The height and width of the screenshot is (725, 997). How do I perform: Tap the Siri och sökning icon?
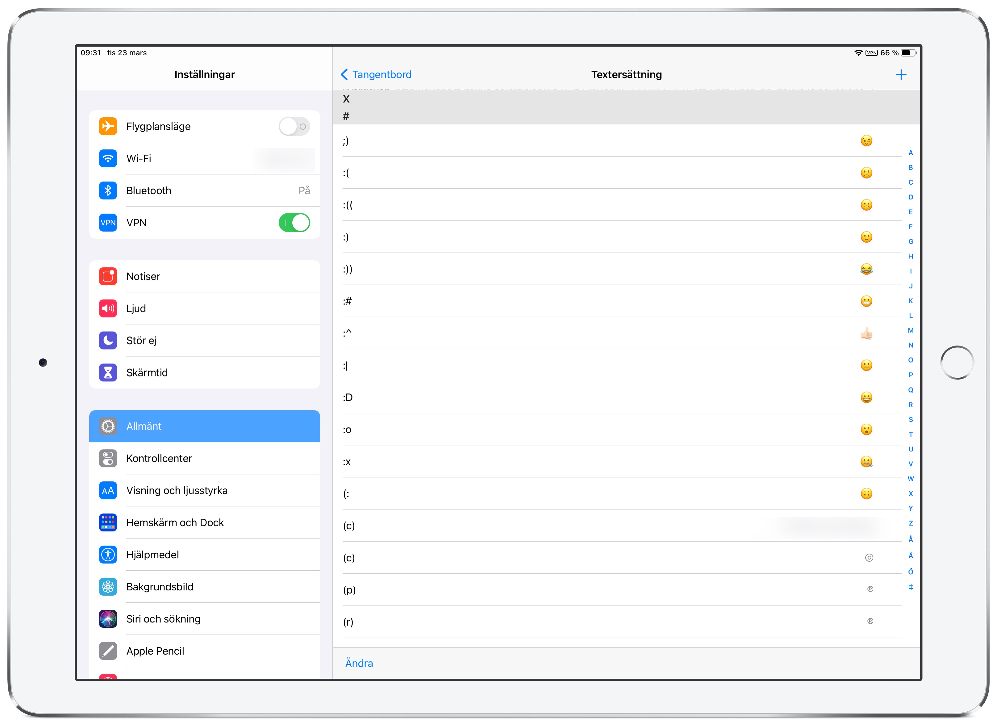(108, 618)
